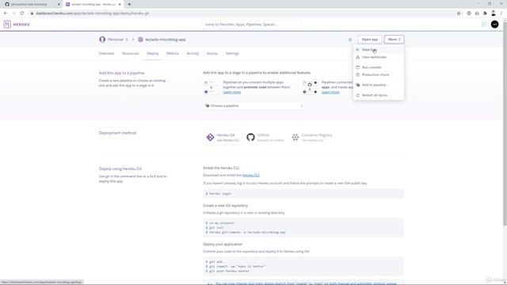
Task: Close the GitHub browser tab
Action: coord(59,4)
